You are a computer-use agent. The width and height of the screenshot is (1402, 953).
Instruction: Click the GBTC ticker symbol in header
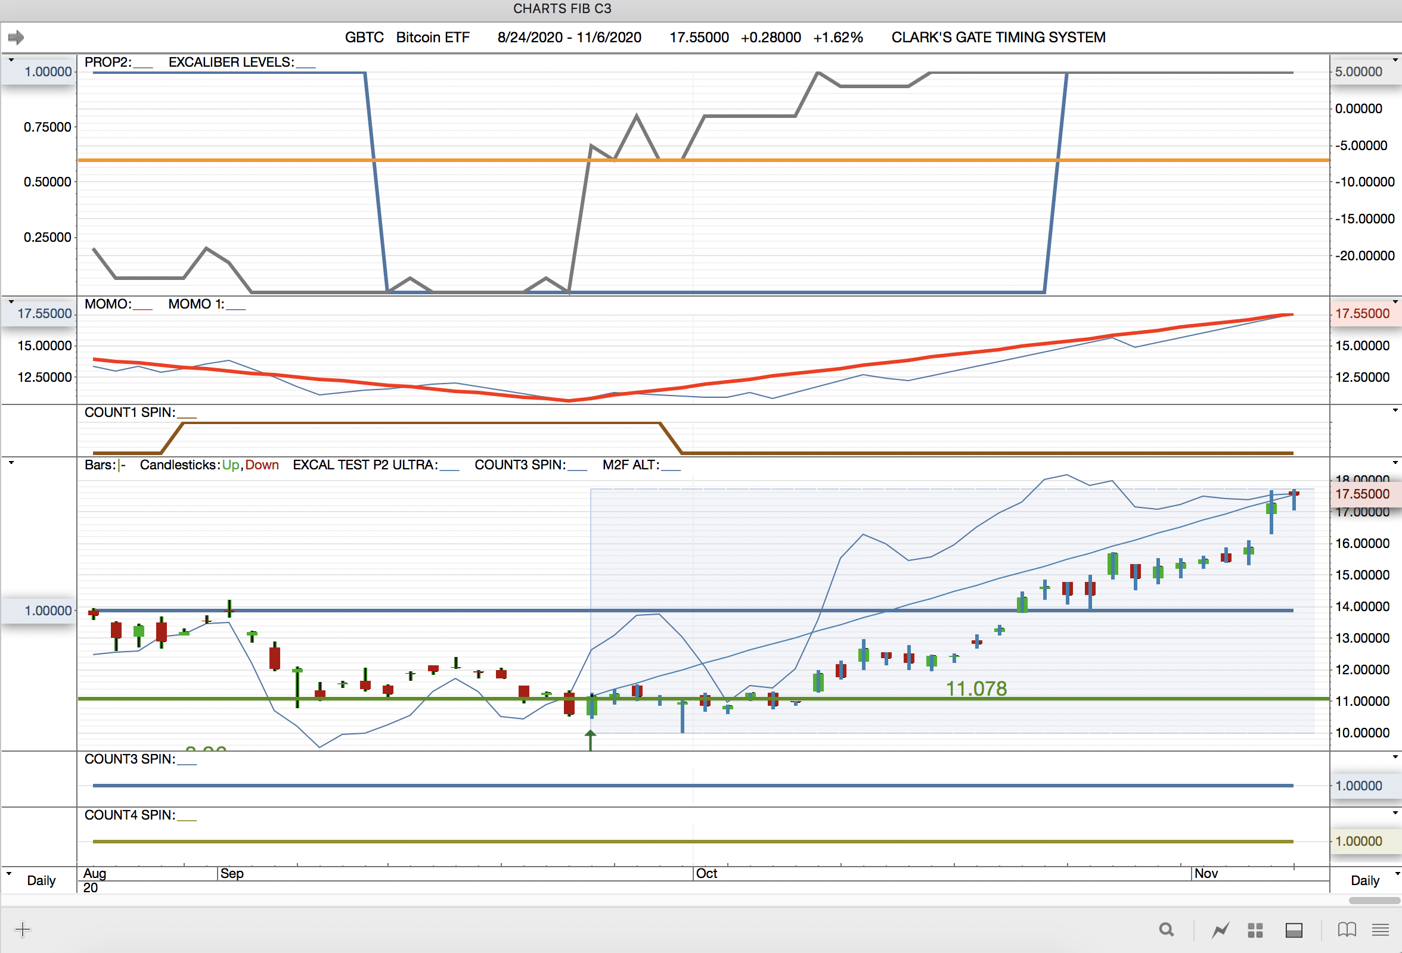click(x=364, y=38)
